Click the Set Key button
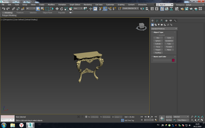 169,120
